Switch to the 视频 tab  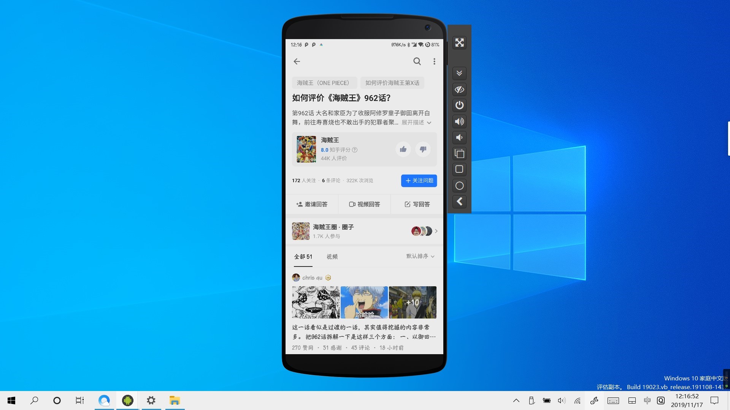[x=332, y=257]
